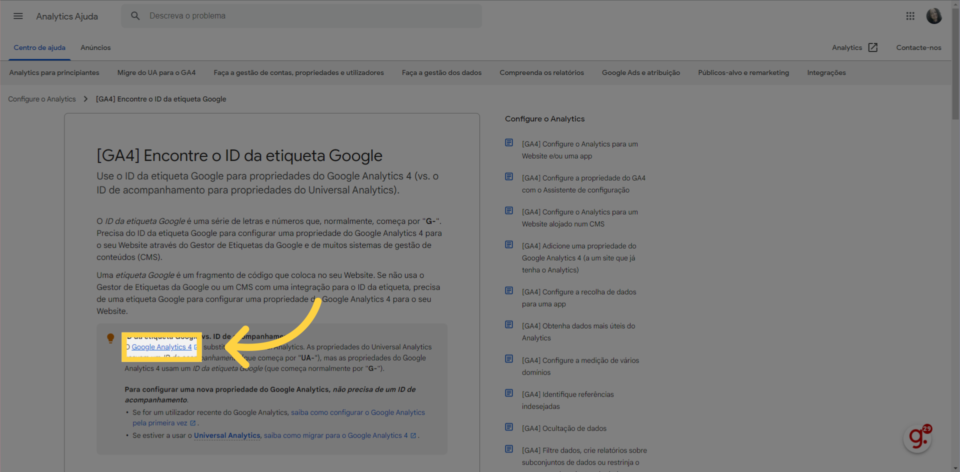
Task: Open '[GA4] Configure o Analytics para um Website e/ou uma app'
Action: coord(580,150)
